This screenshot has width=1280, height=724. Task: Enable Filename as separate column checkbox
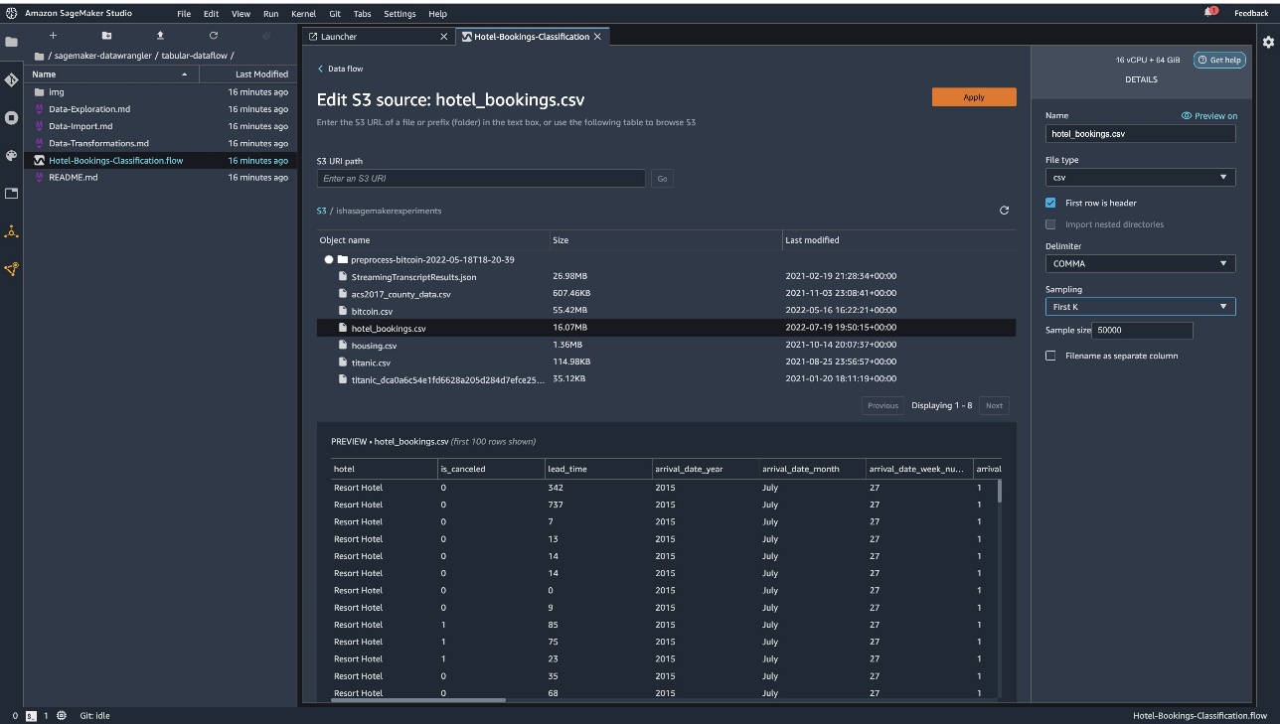click(x=1050, y=356)
